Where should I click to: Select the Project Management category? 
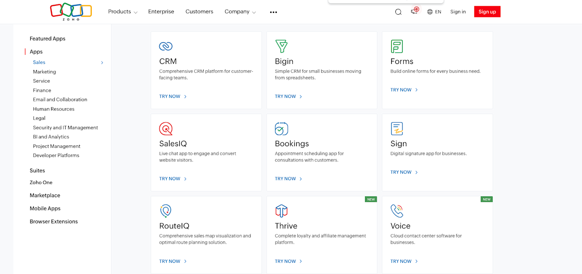tap(57, 146)
